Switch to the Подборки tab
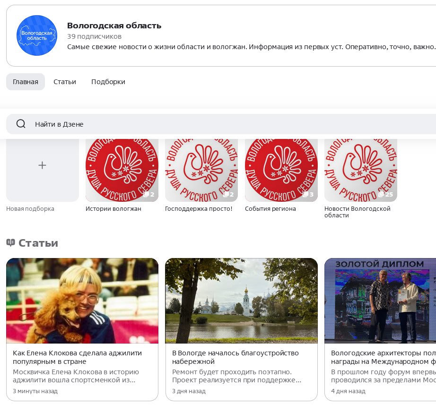436x405 pixels. (x=108, y=82)
